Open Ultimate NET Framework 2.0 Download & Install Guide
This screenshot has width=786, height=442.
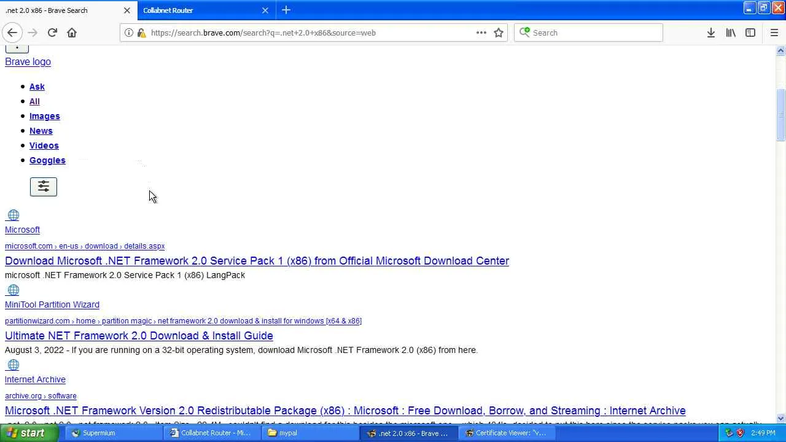coord(139,336)
